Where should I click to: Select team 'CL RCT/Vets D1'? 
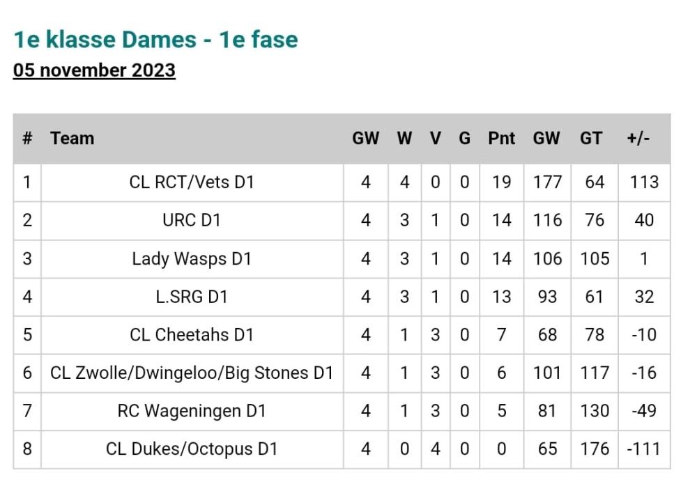point(192,182)
